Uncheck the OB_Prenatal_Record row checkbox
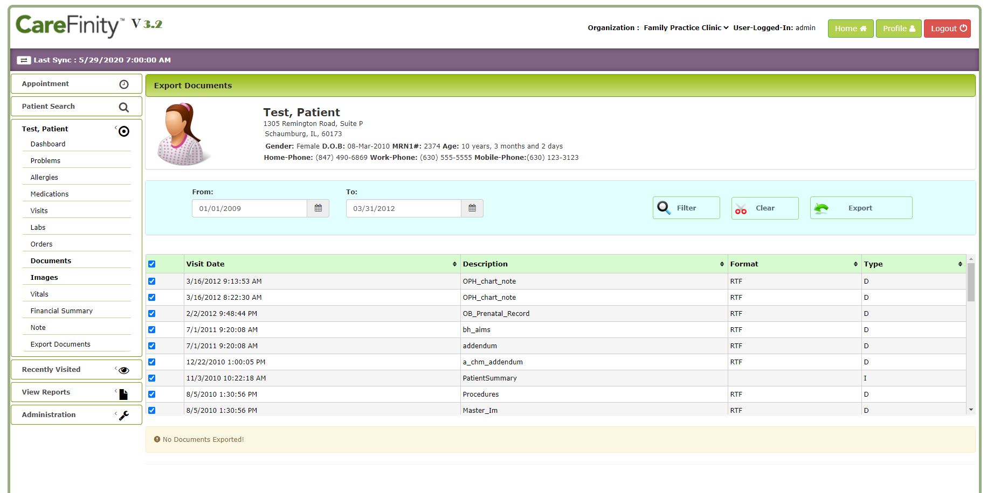 [x=151, y=313]
